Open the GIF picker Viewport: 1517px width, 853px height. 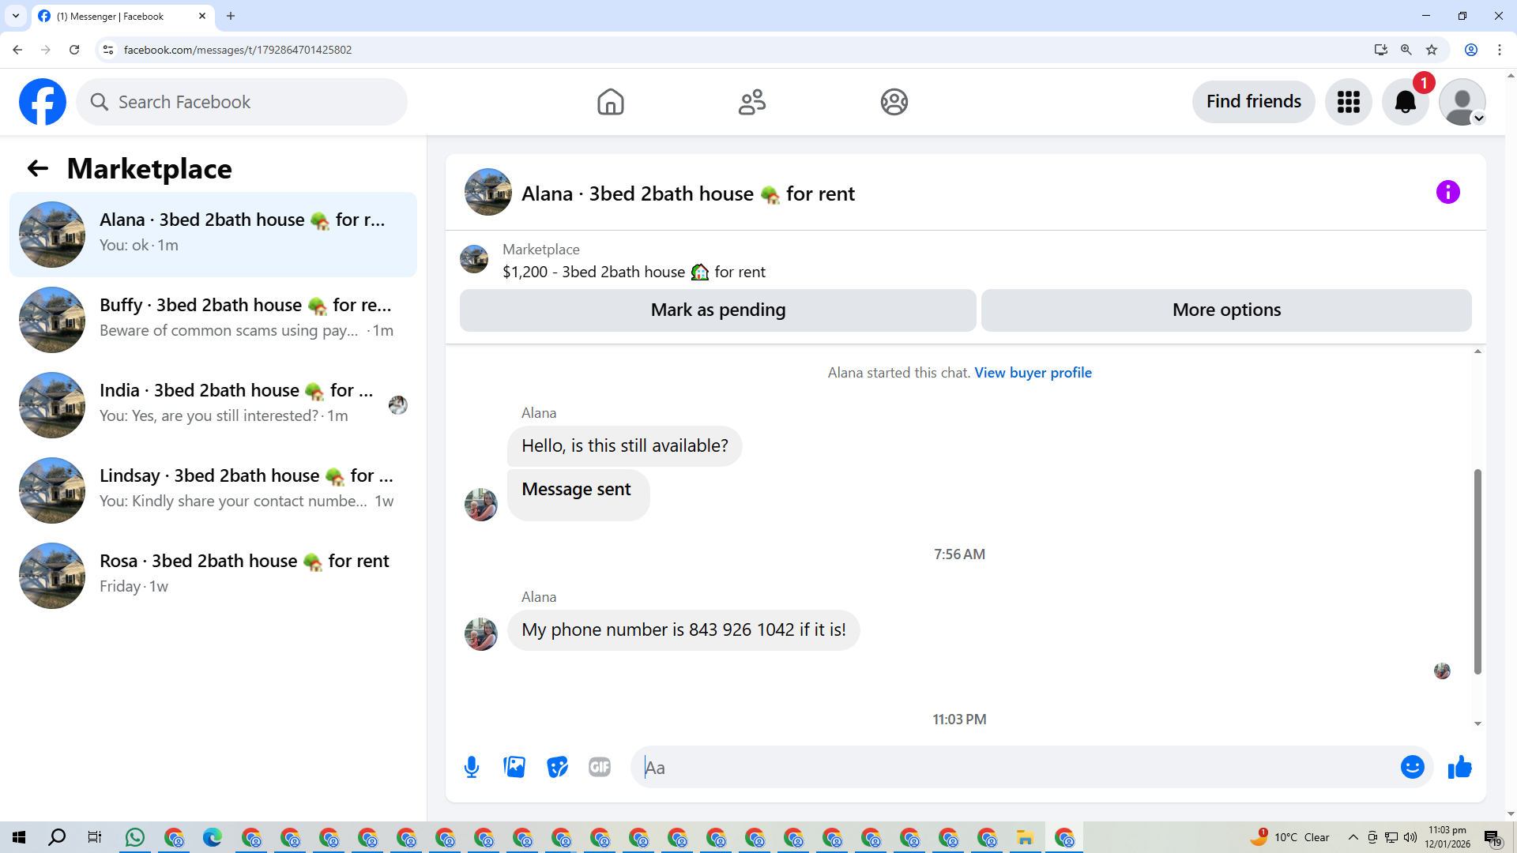tap(600, 767)
